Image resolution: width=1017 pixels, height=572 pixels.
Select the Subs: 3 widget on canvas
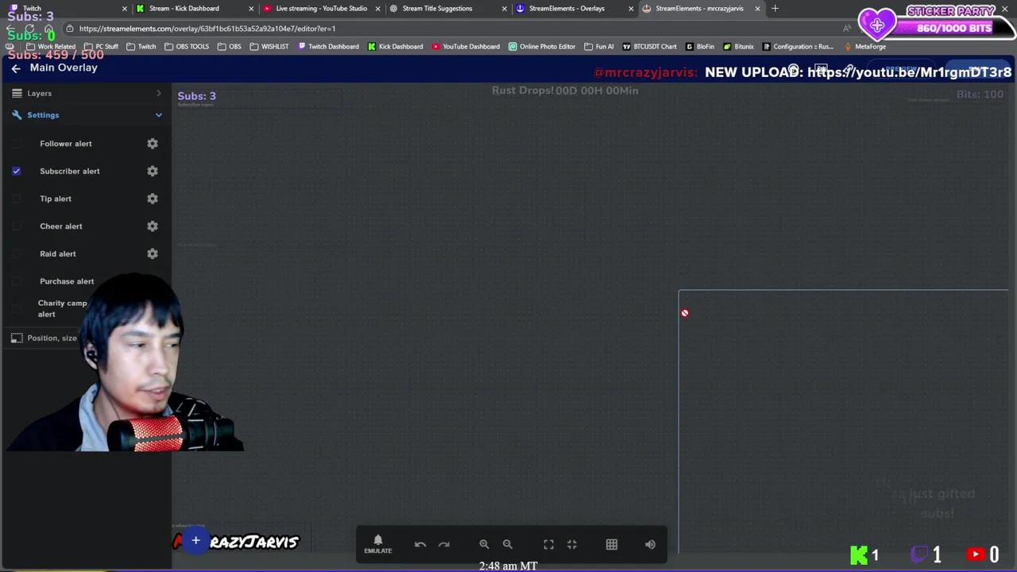pyautogui.click(x=197, y=96)
